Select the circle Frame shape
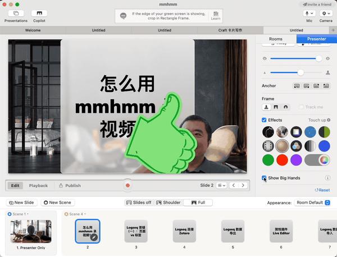337x257 pixels. click(286, 107)
